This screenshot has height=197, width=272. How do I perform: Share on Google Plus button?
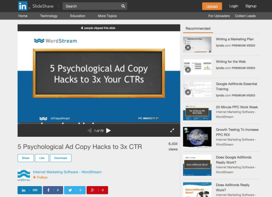pyautogui.click(x=97, y=190)
